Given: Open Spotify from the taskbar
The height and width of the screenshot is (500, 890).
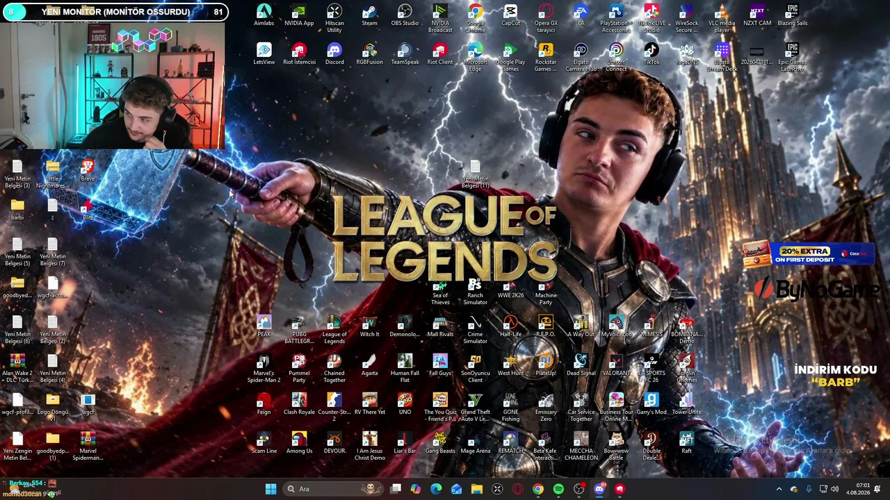Looking at the screenshot, I should tap(558, 489).
